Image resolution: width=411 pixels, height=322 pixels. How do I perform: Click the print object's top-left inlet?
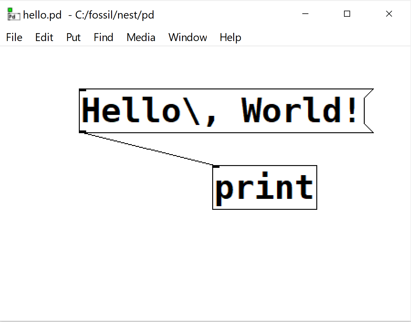point(216,166)
